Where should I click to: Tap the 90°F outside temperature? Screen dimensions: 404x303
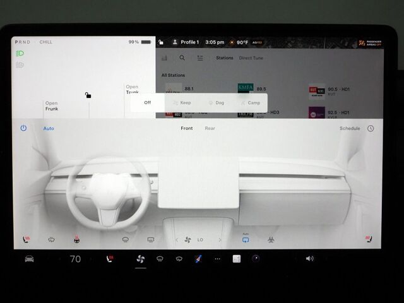pos(239,42)
